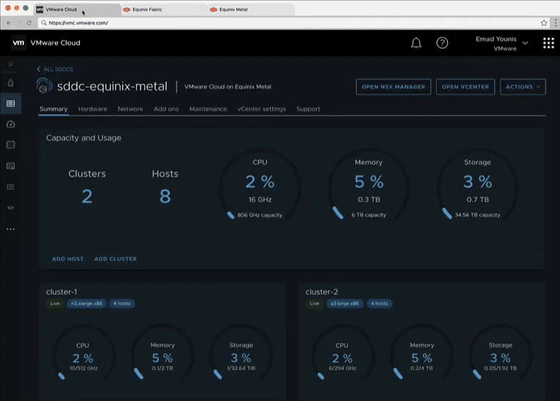Bookmark this page with star icon
This screenshot has width=560, height=401.
[543, 23]
